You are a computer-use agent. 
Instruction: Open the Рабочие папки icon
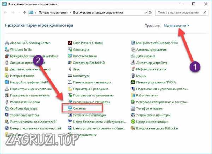point(133,95)
